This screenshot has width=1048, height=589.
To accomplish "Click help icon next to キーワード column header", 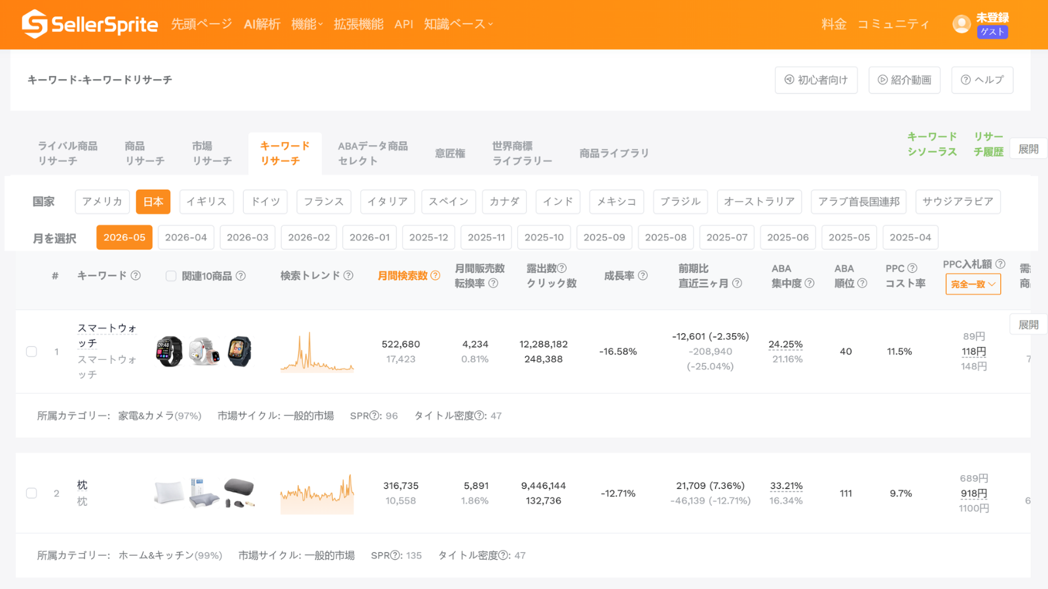I will 136,276.
